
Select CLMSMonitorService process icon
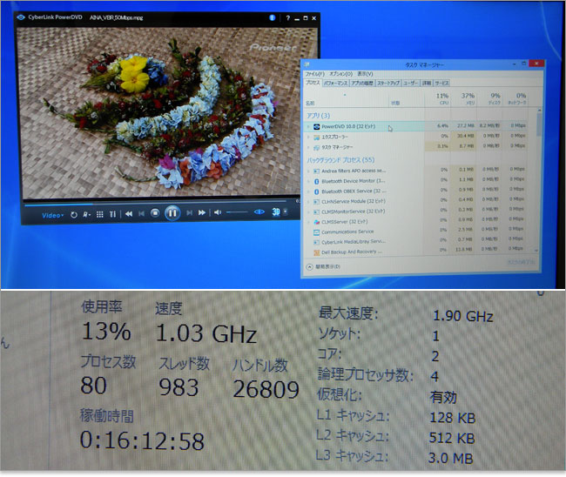317,212
